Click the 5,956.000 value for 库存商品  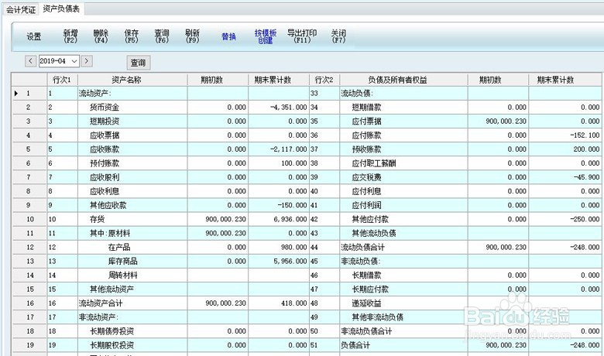(279, 261)
